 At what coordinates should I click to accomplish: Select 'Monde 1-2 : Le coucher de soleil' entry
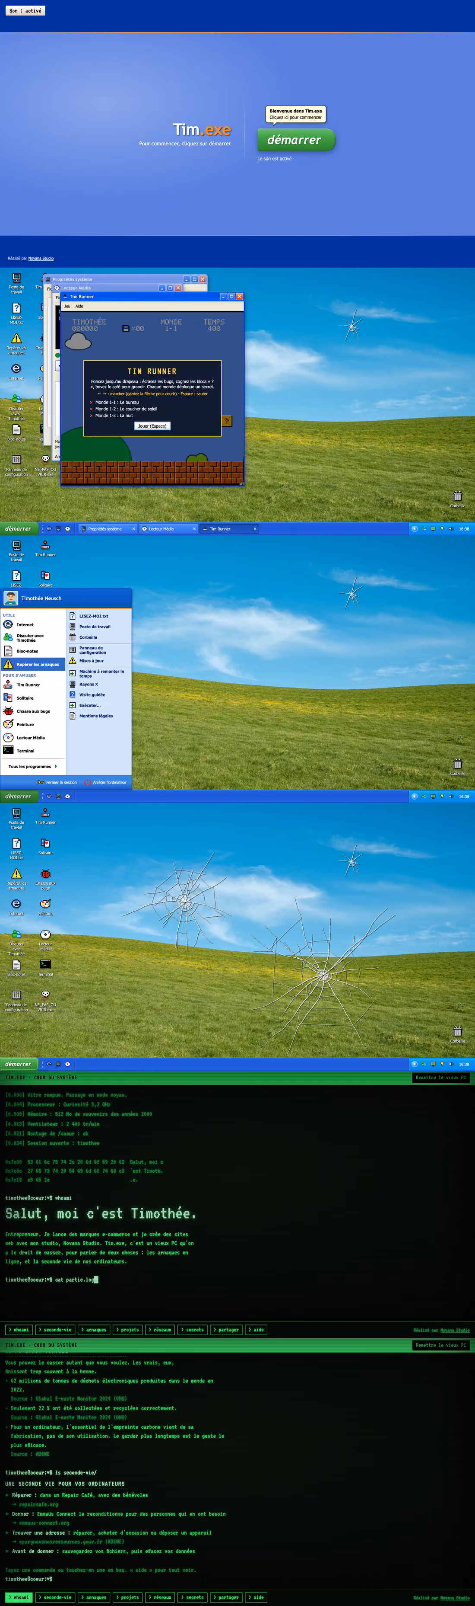[x=126, y=409]
